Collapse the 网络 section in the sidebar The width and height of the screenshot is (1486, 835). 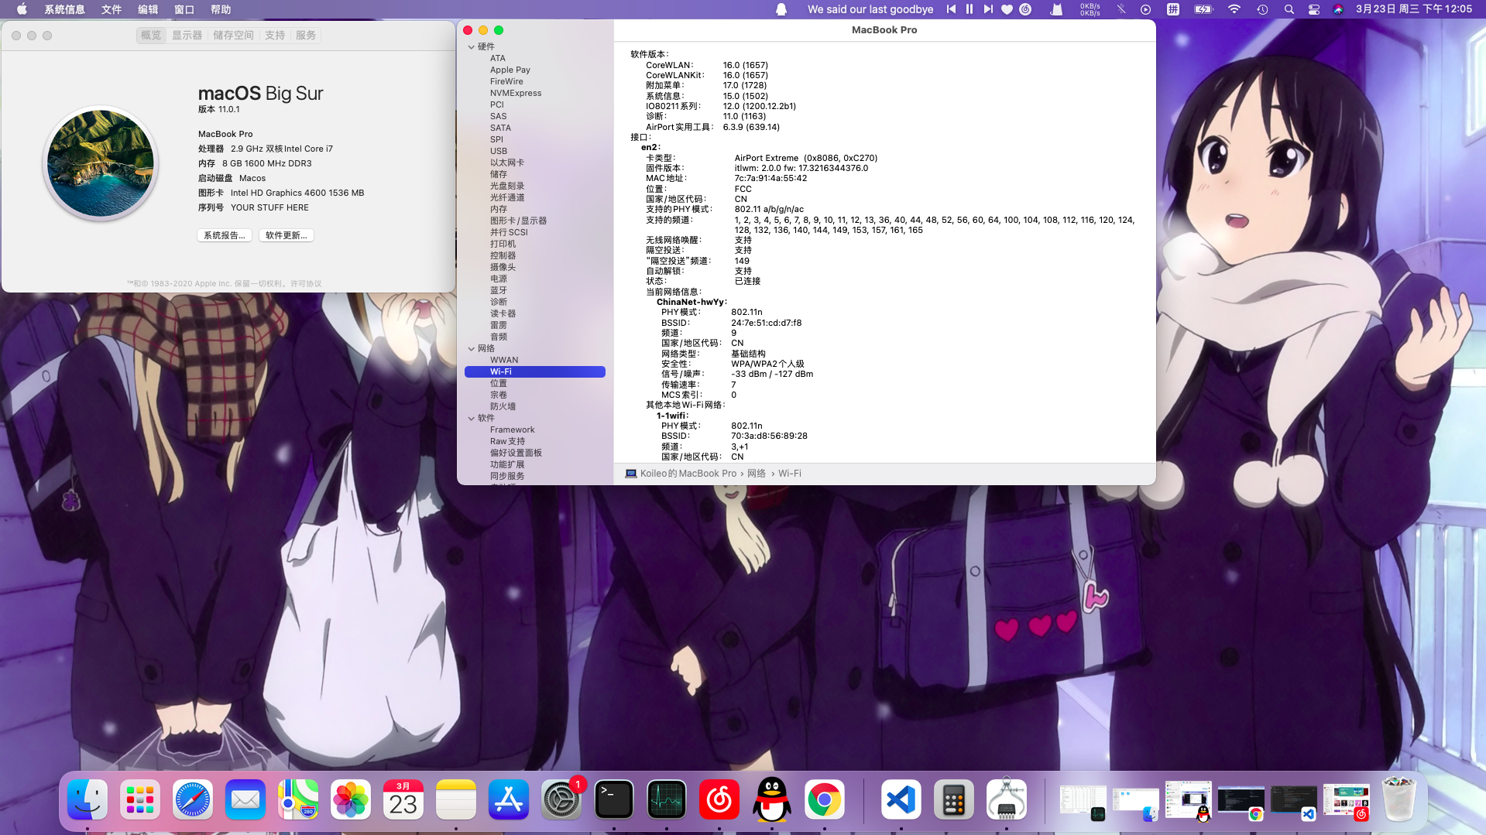(x=472, y=348)
